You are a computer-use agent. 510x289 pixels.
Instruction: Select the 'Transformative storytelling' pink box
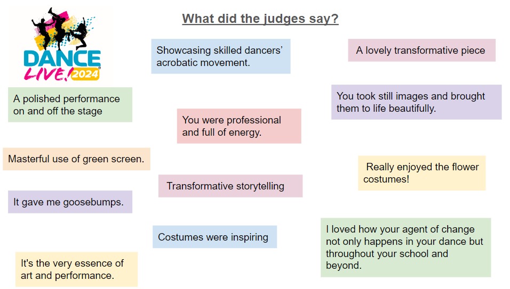tap(230, 186)
